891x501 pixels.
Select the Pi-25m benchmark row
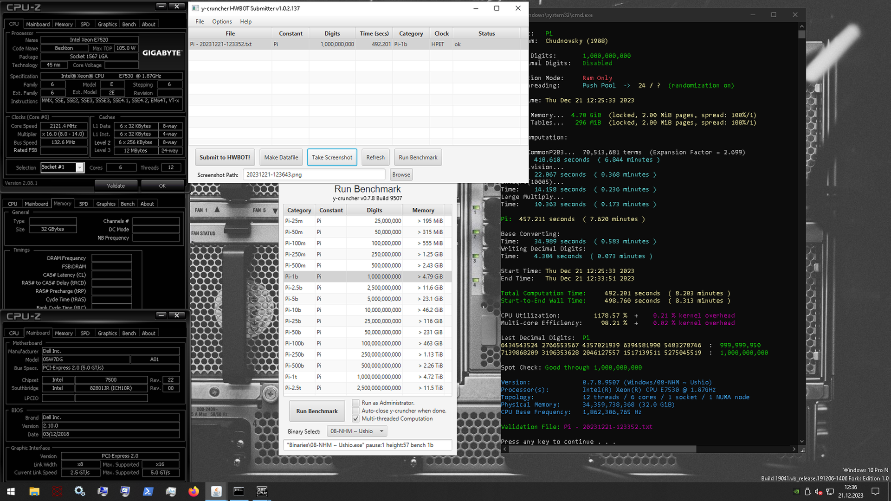coord(368,221)
